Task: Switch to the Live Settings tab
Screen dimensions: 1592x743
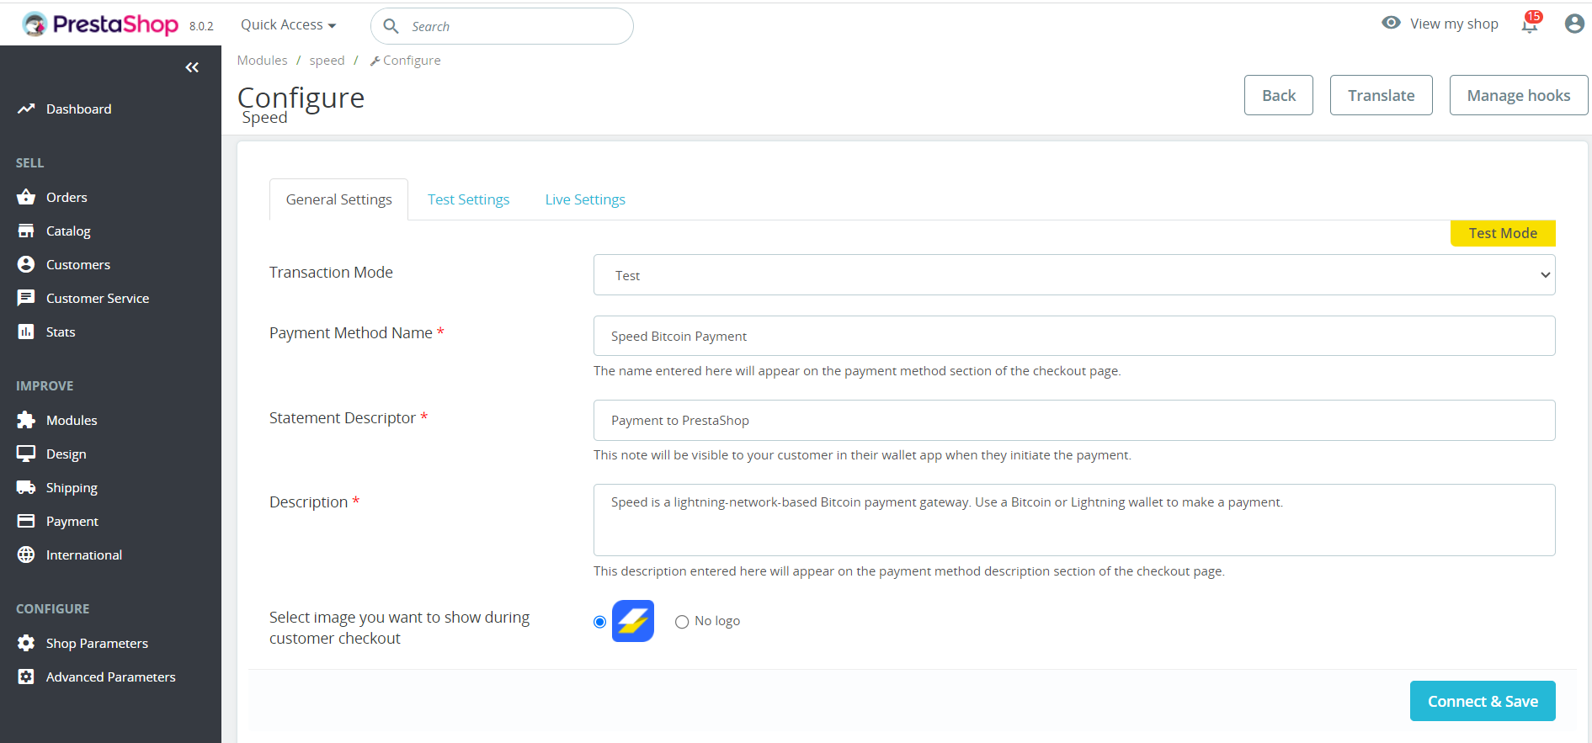Action: coord(585,199)
